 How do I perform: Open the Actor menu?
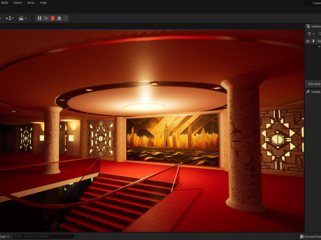[31, 3]
